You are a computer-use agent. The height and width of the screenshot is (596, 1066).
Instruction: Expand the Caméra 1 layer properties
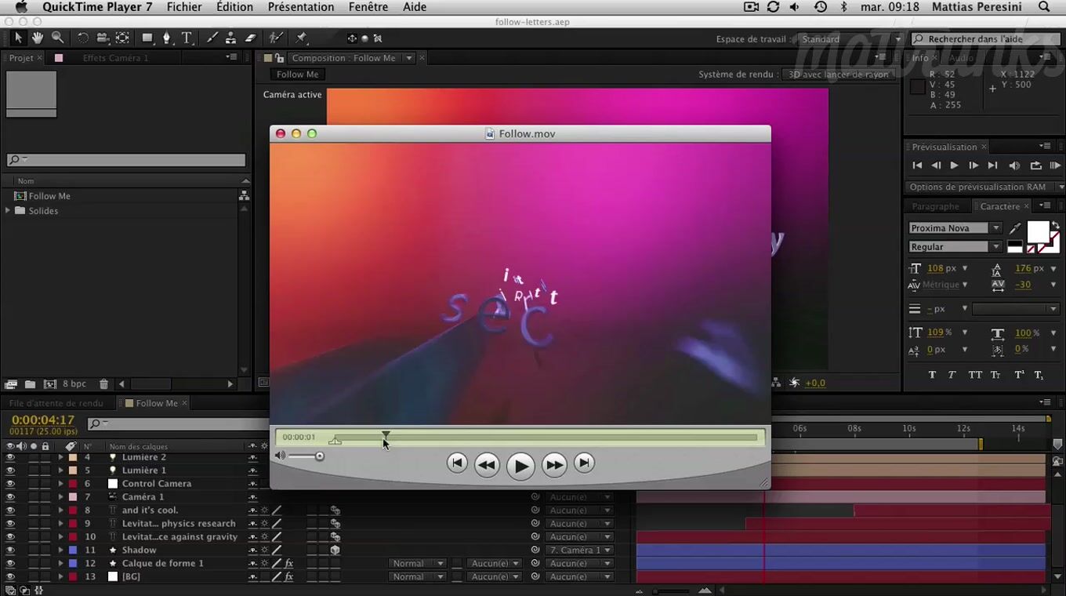[x=60, y=497]
